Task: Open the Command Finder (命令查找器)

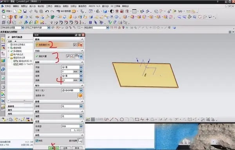Action: point(63,11)
